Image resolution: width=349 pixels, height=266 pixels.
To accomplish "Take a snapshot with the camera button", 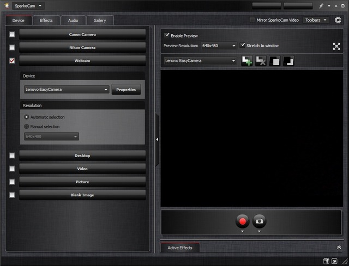I will (x=260, y=221).
